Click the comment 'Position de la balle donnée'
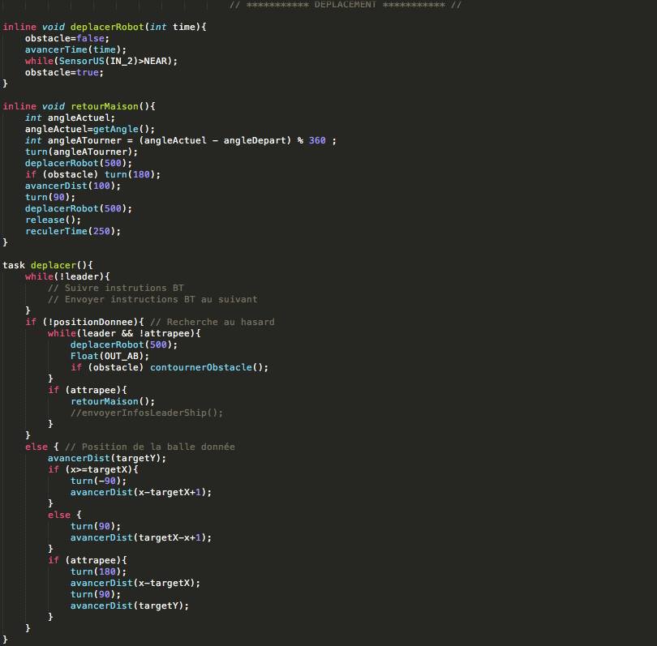The image size is (657, 646). tap(149, 447)
